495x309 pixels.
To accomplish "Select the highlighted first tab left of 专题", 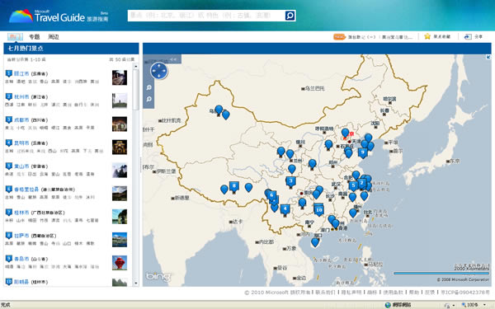I will pyautogui.click(x=15, y=37).
